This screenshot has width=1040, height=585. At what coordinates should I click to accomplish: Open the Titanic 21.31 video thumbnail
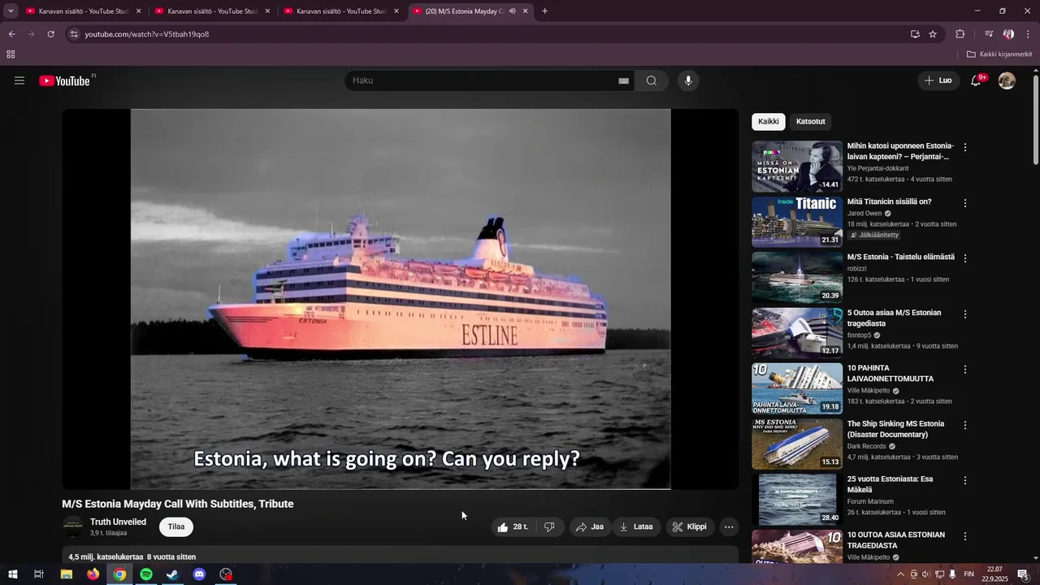(x=797, y=222)
